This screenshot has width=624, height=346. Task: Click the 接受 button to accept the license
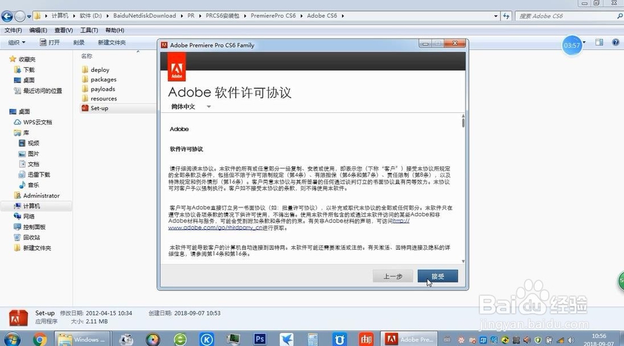[x=438, y=276]
